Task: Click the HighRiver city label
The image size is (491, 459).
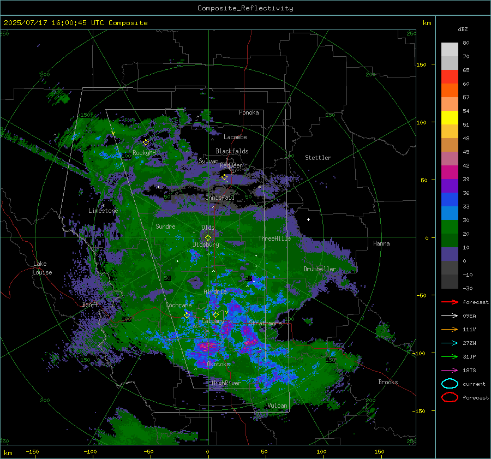Action: 226,383
